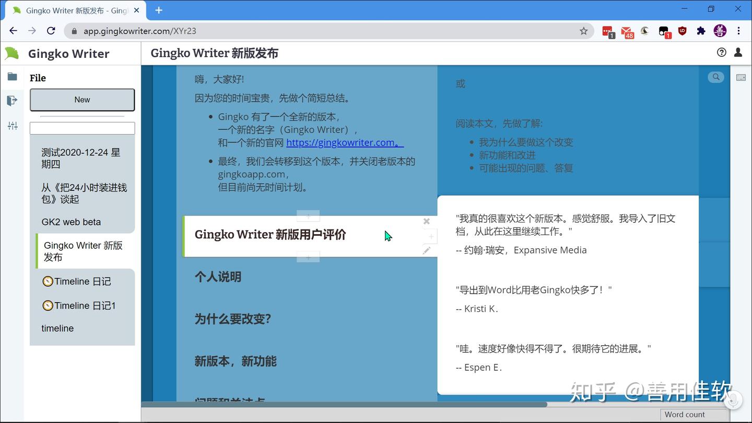
Task: Add child card with right plus
Action: (431, 236)
